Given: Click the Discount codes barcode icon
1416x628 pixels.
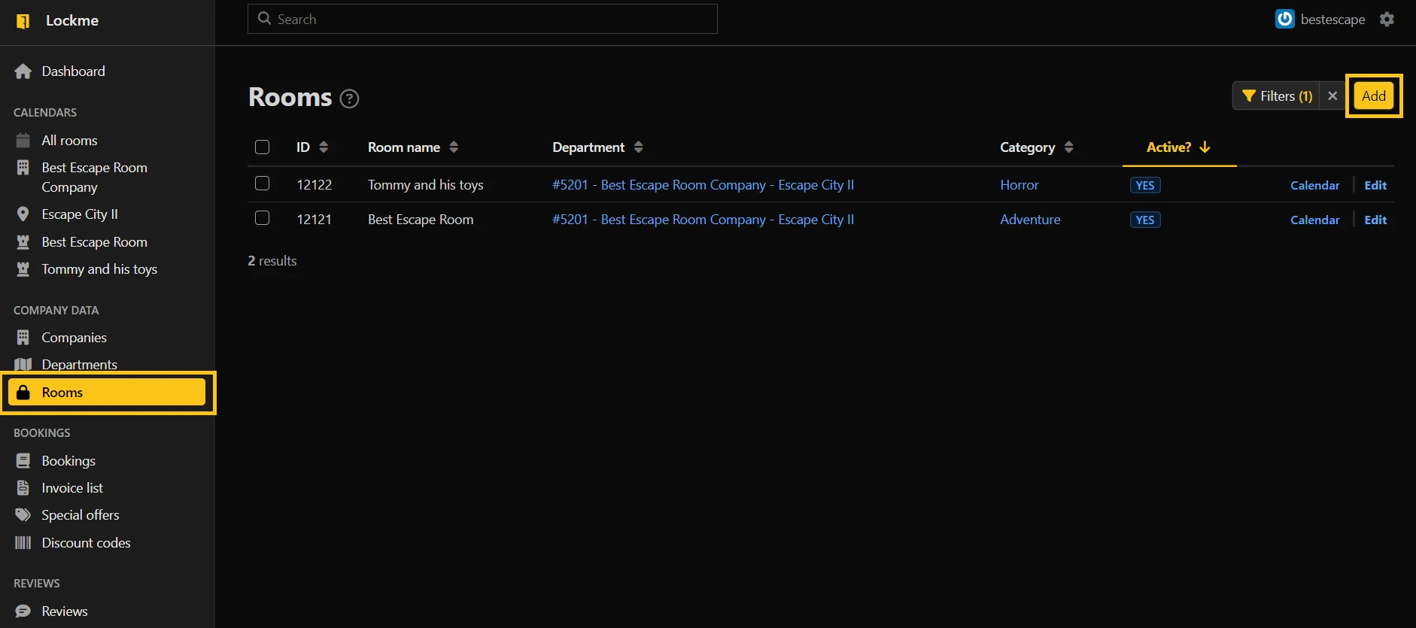Looking at the screenshot, I should (23, 543).
